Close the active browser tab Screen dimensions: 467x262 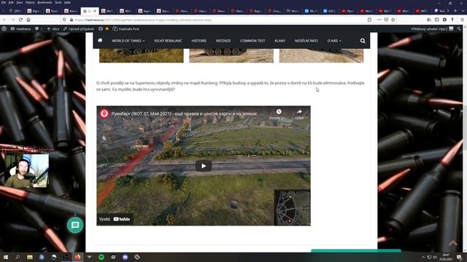[x=95, y=11]
